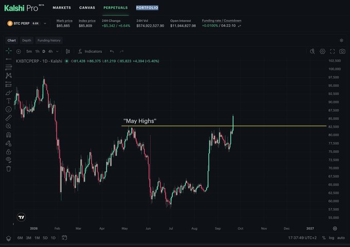The height and width of the screenshot is (247, 350).
Task: Toggle lock all drawing tools
Action: 8,152
